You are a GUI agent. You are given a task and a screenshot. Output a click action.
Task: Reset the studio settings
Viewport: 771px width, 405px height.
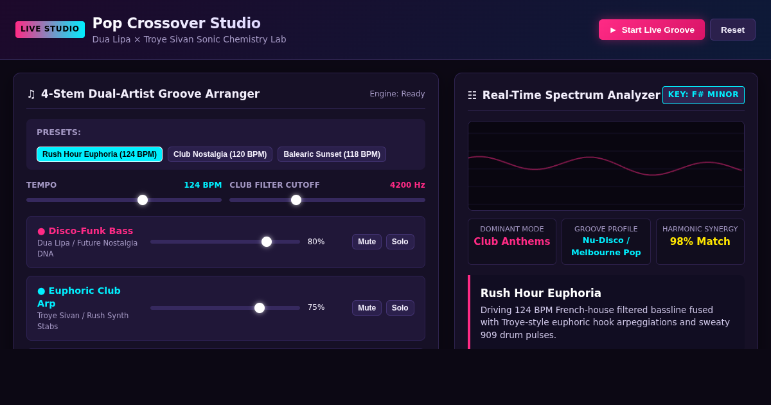[732, 30]
